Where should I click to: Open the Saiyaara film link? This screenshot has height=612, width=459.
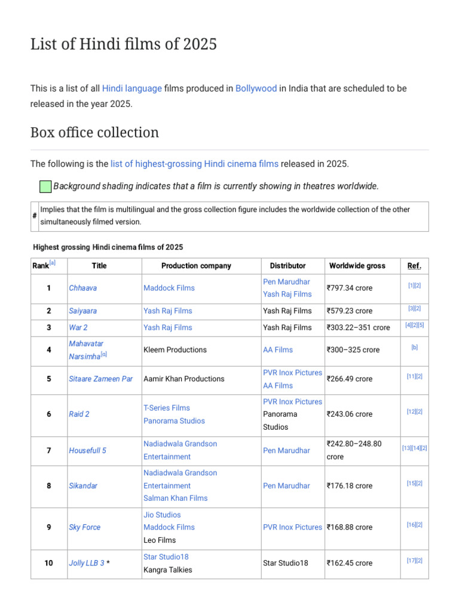[x=82, y=311]
